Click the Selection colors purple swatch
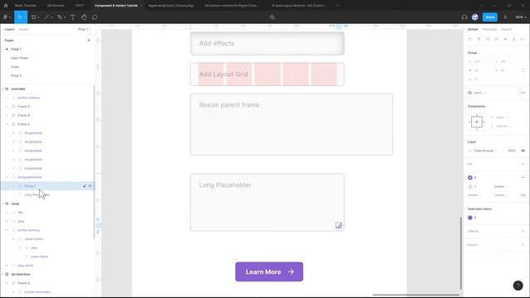 pyautogui.click(x=470, y=218)
